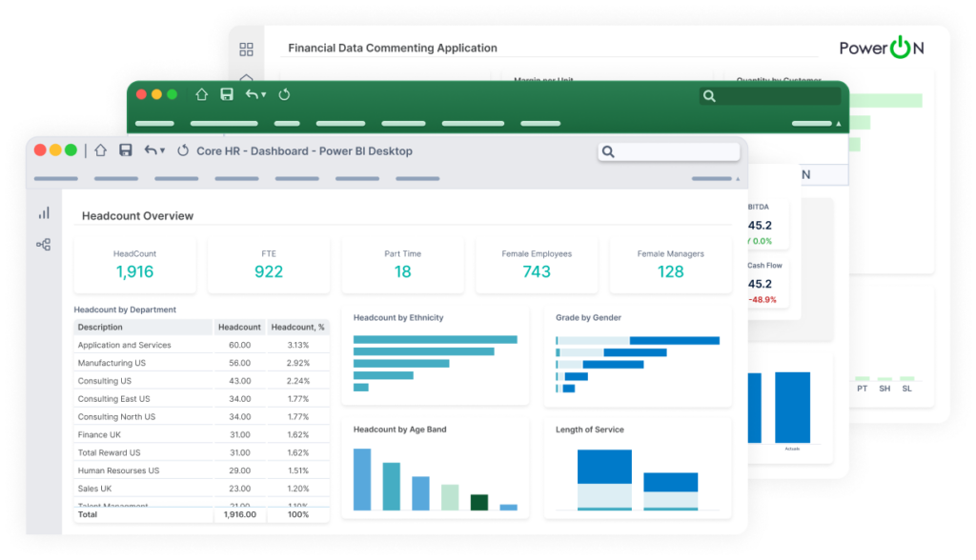The width and height of the screenshot is (976, 560).
Task: Click the Save icon in the Excel green toolbar
Action: (226, 94)
